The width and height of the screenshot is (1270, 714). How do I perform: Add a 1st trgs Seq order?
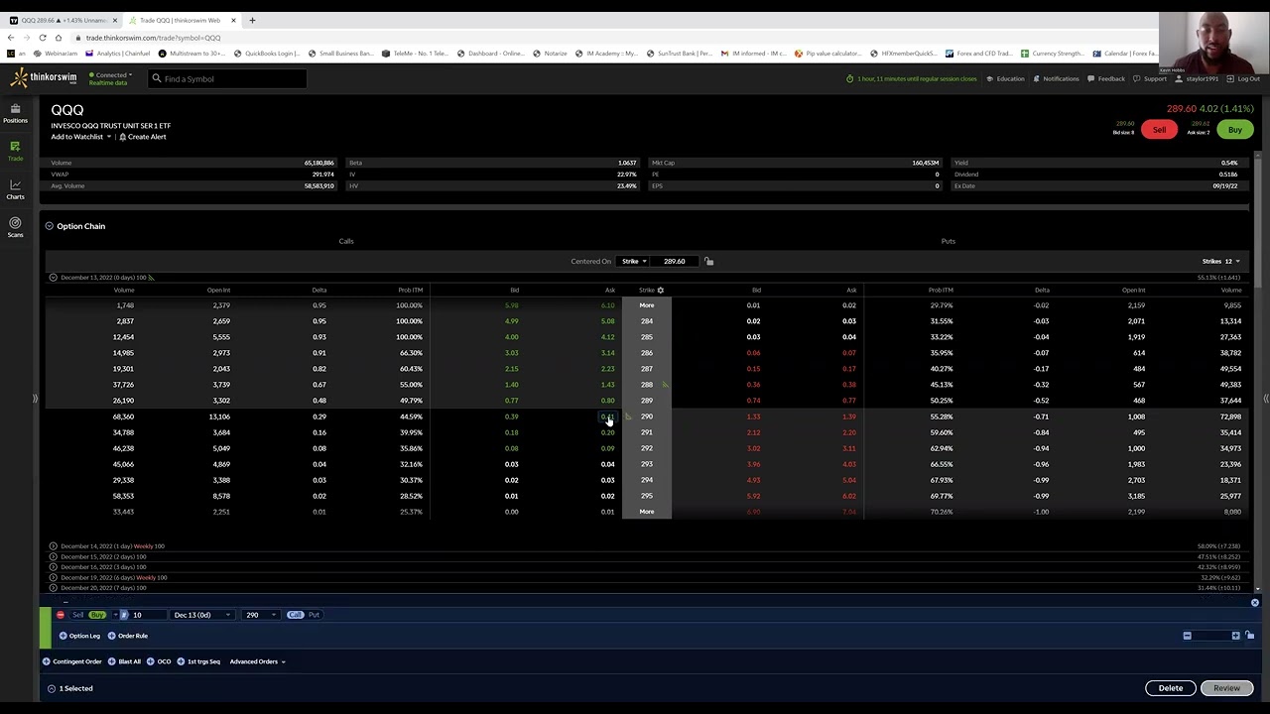point(199,661)
